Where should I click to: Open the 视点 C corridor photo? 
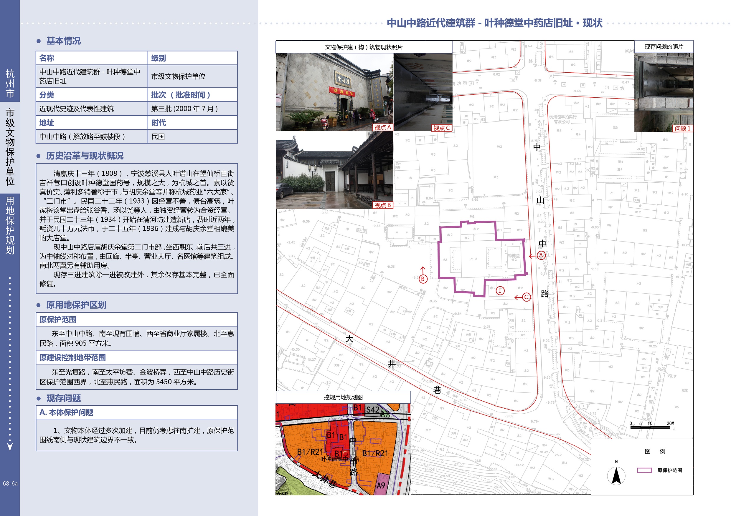click(423, 92)
